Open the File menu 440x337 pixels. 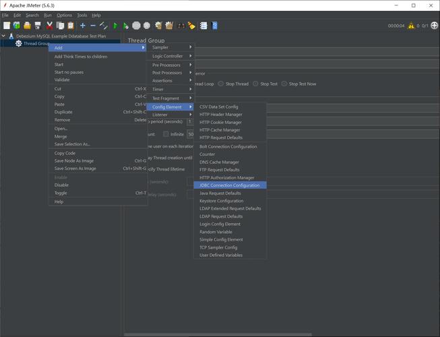coord(5,15)
